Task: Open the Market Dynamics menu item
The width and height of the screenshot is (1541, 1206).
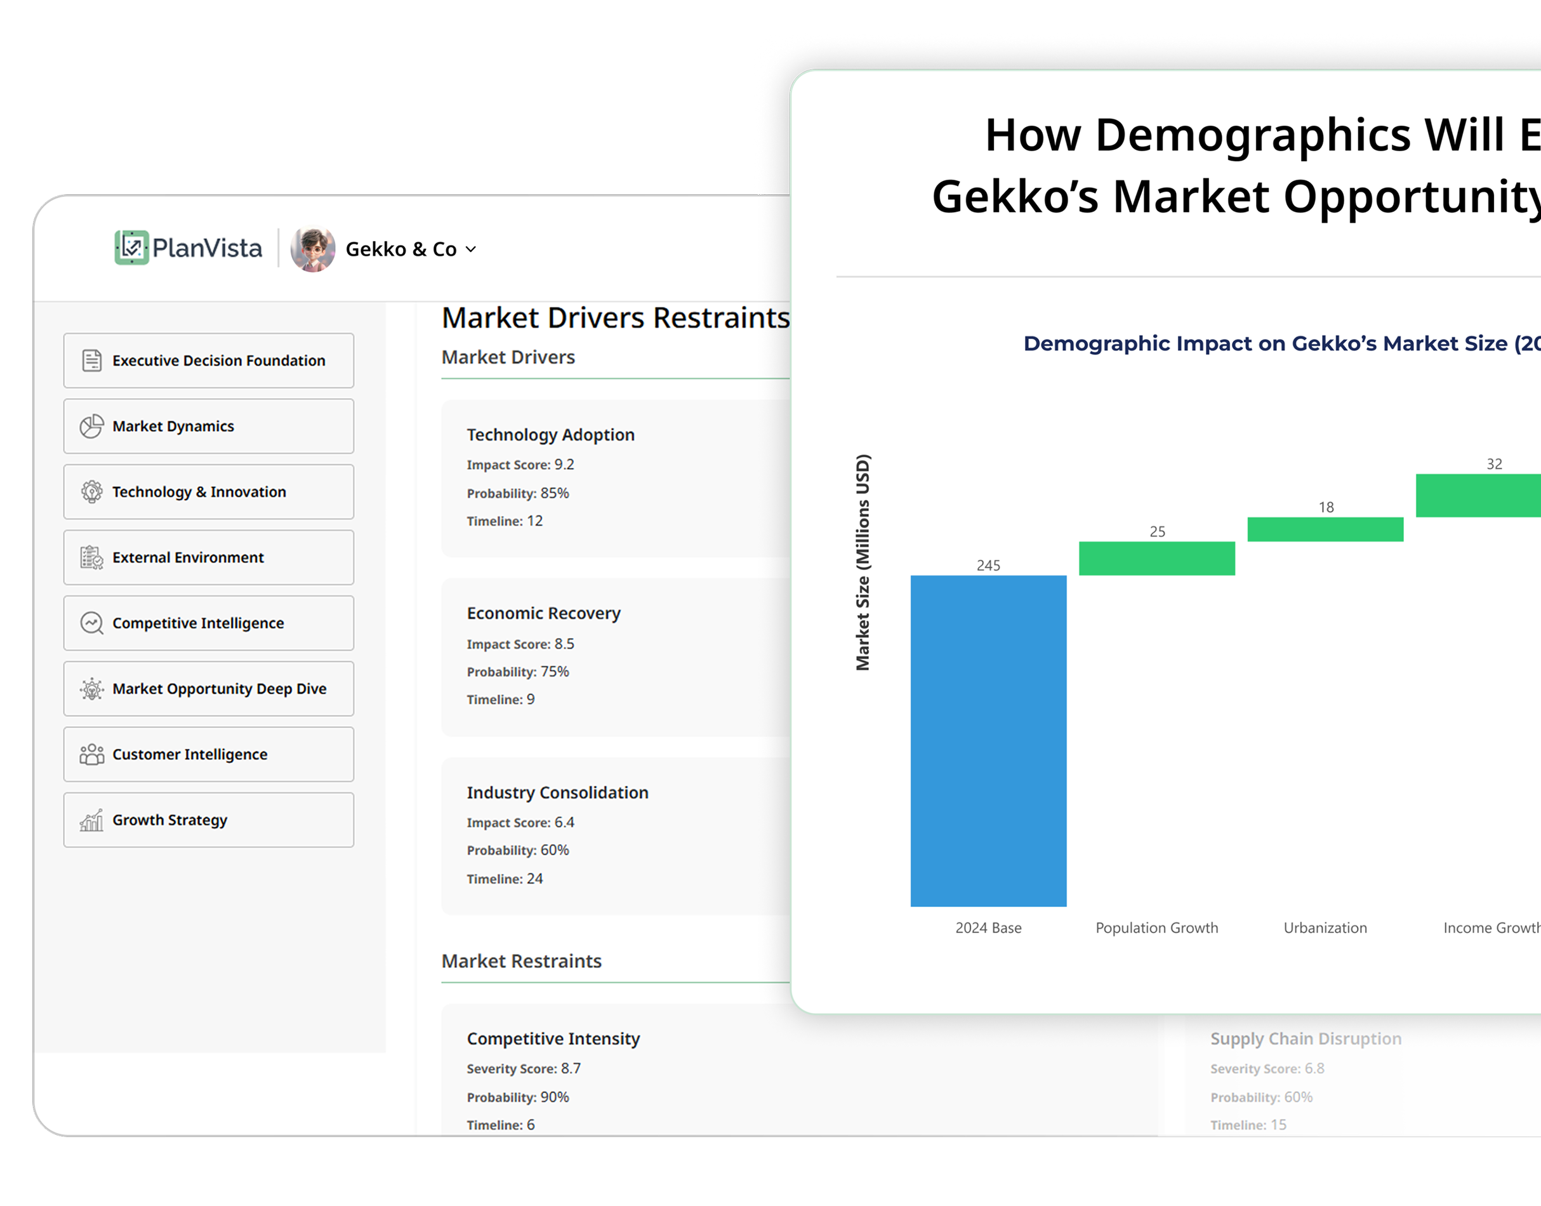Action: [x=208, y=427]
